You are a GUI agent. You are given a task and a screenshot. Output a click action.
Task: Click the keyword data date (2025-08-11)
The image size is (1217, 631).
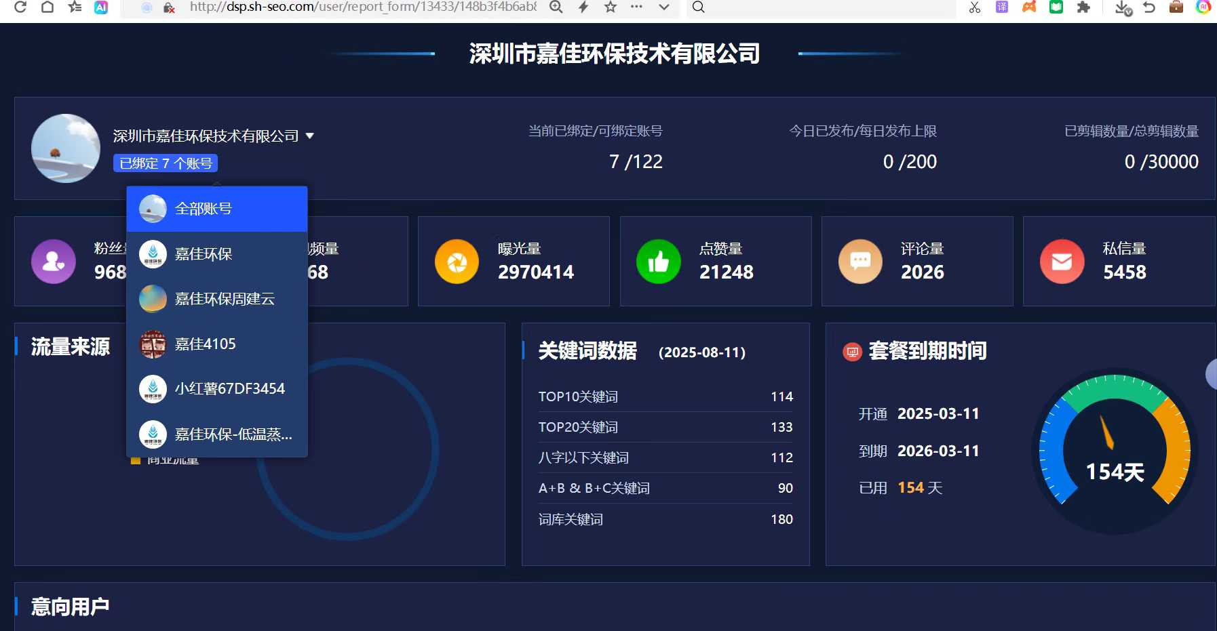702,352
